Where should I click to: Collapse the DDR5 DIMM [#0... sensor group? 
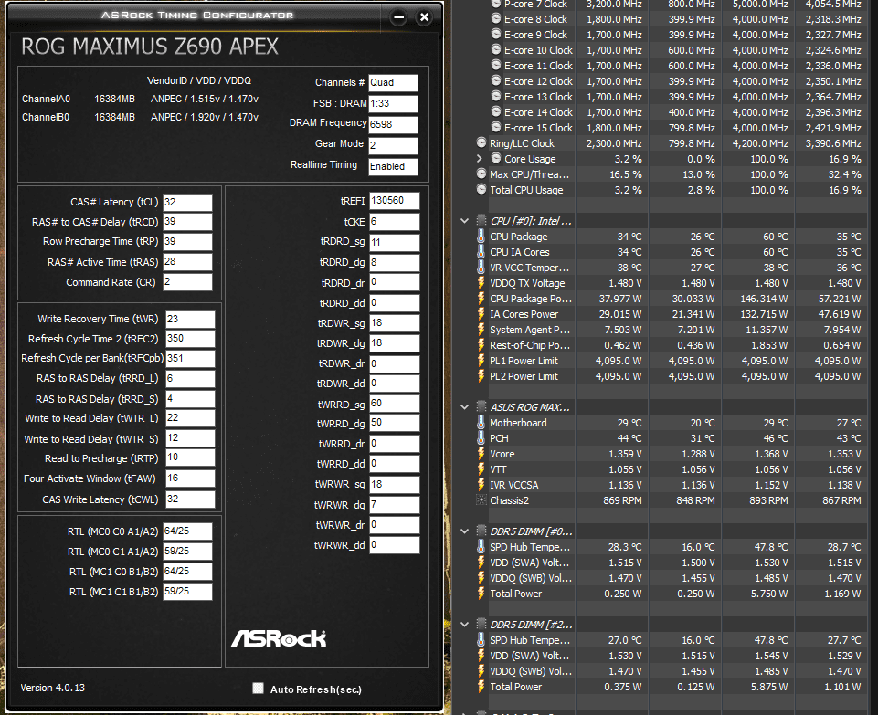pyautogui.click(x=464, y=531)
